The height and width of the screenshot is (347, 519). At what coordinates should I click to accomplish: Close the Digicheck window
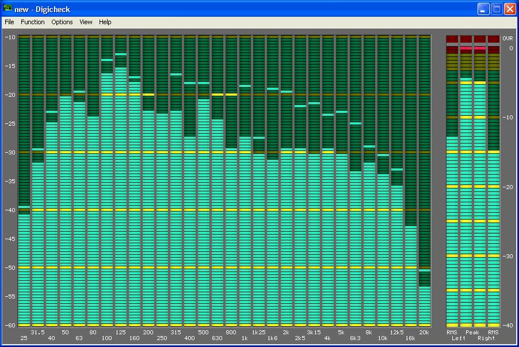pyautogui.click(x=510, y=9)
